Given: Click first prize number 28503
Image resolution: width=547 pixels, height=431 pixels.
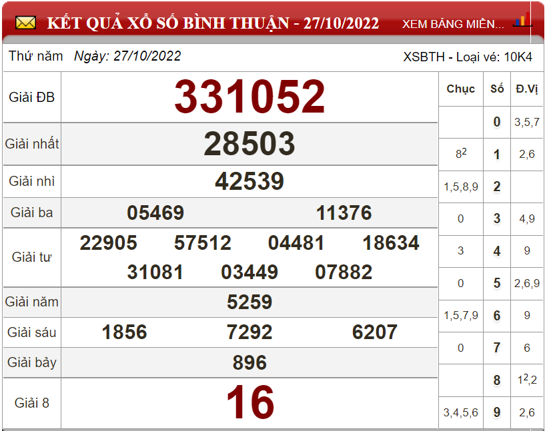Looking at the screenshot, I should 249,143.
